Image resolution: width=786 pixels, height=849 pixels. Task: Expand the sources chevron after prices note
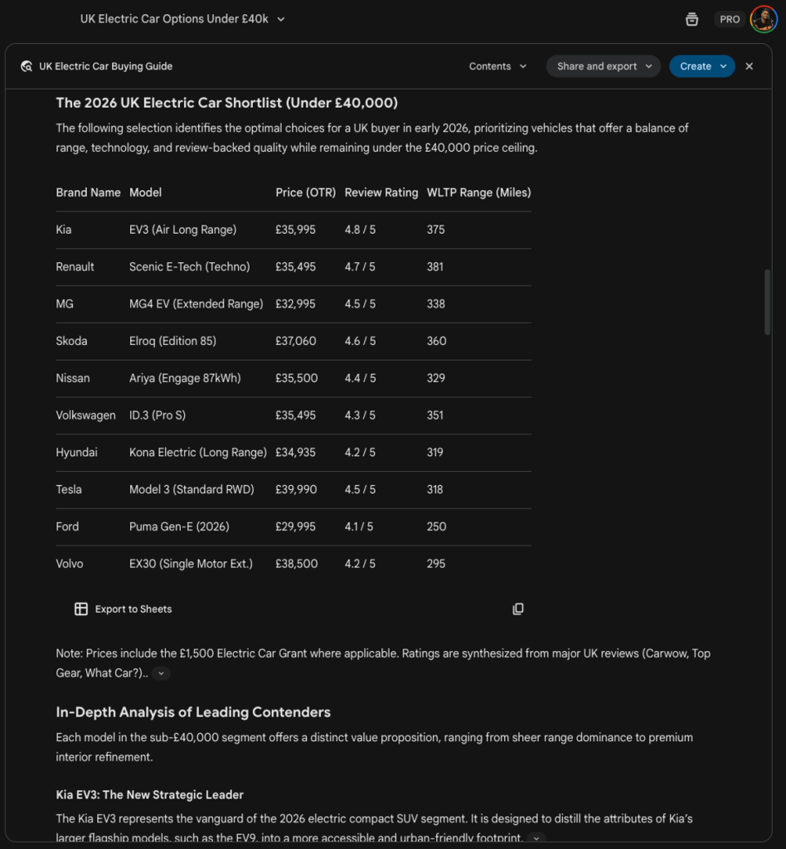(x=161, y=674)
